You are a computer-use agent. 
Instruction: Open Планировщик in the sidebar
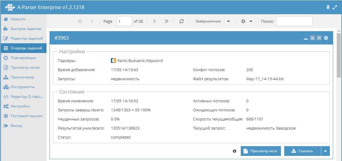tap(23, 58)
